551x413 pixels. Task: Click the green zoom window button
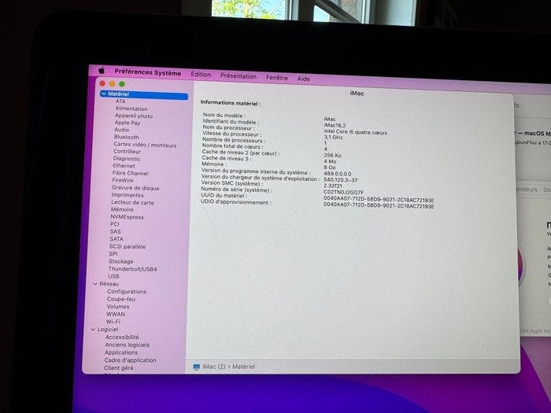click(x=121, y=84)
